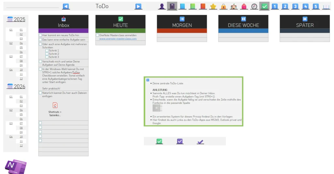Check 'Verschieb mich und setze Deine Aufgaben'

[x=40, y=61]
